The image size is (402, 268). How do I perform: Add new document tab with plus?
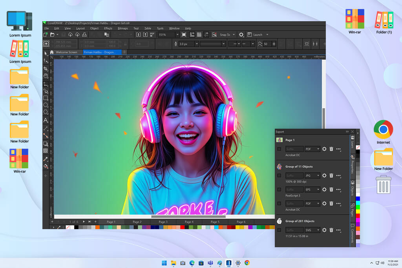124,52
